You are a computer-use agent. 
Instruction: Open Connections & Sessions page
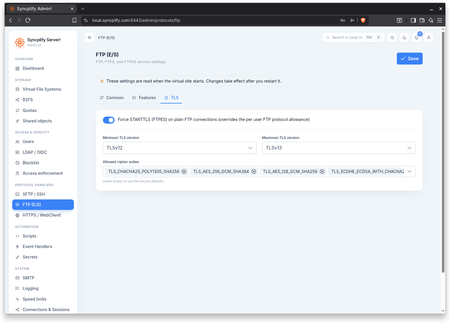click(x=43, y=310)
